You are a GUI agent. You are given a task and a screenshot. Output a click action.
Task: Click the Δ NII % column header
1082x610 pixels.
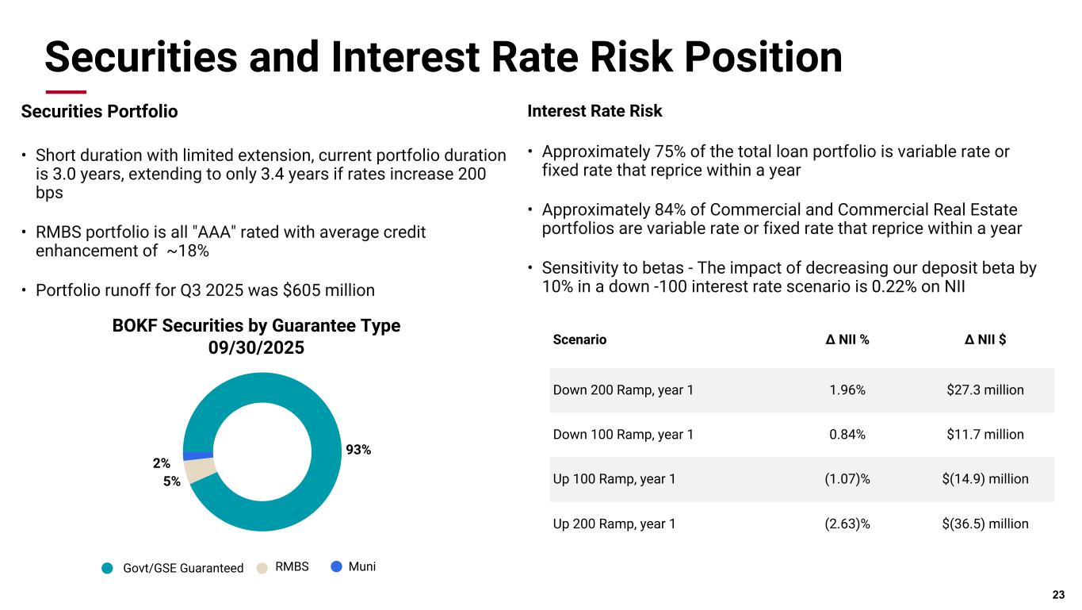pos(847,340)
